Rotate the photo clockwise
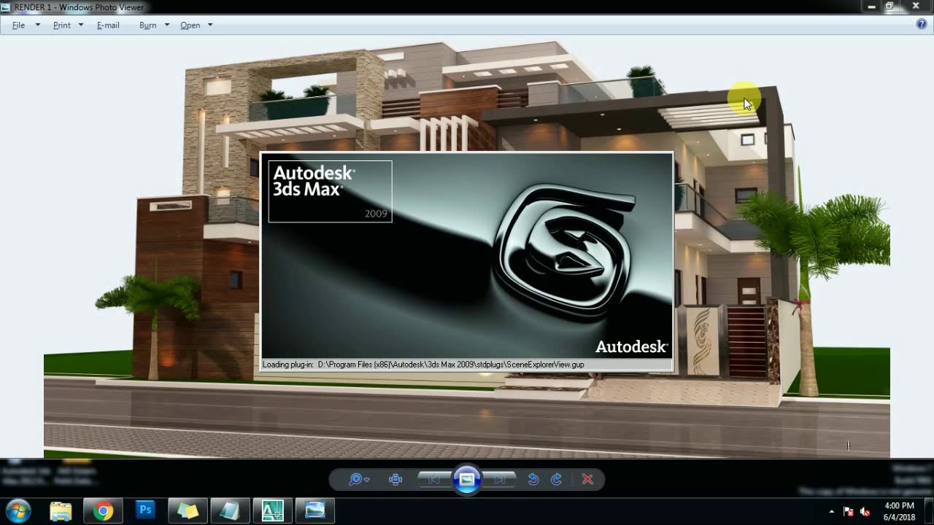 click(x=556, y=479)
